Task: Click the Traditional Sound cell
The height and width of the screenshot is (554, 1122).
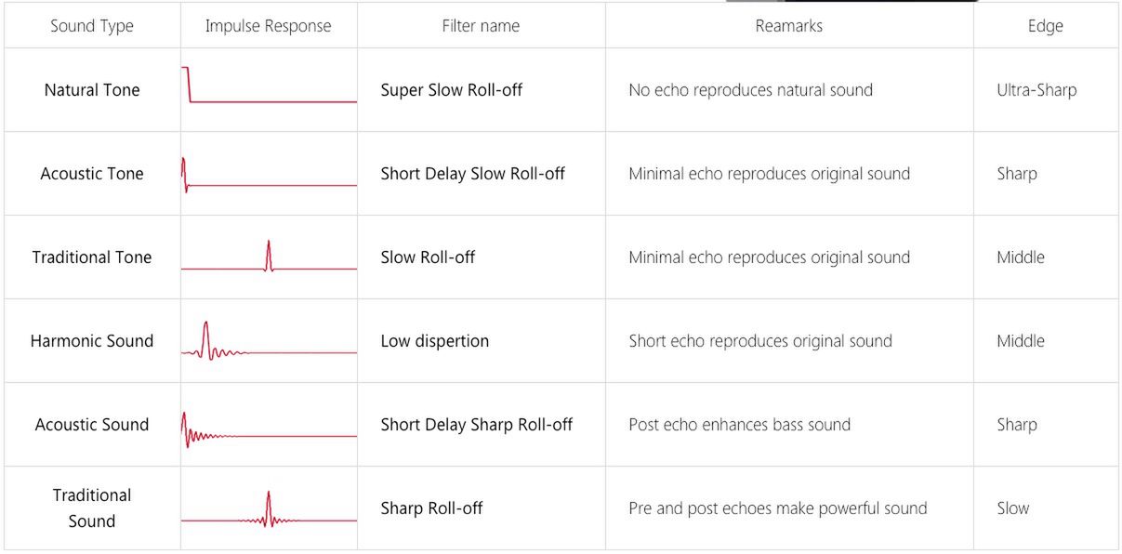Action: (x=92, y=508)
